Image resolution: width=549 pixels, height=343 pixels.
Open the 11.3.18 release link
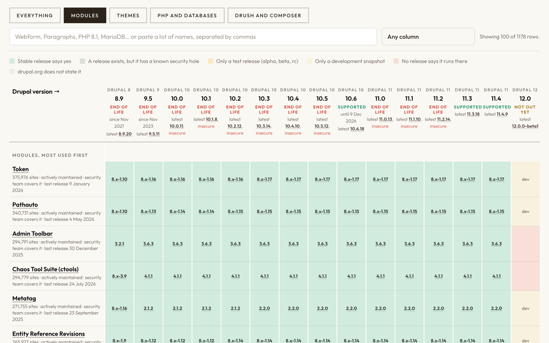click(473, 114)
